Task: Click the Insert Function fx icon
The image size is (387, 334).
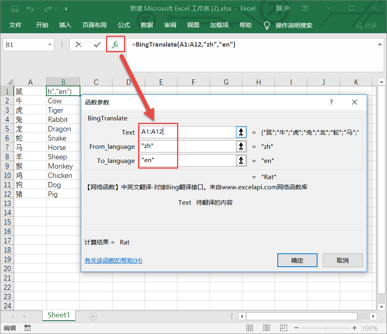Action: pyautogui.click(x=115, y=44)
